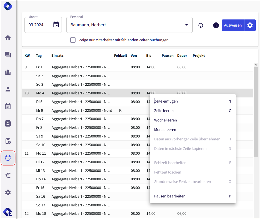Open the euro billing sidebar icon
Viewport: 261px width, 219px height.
click(8, 175)
